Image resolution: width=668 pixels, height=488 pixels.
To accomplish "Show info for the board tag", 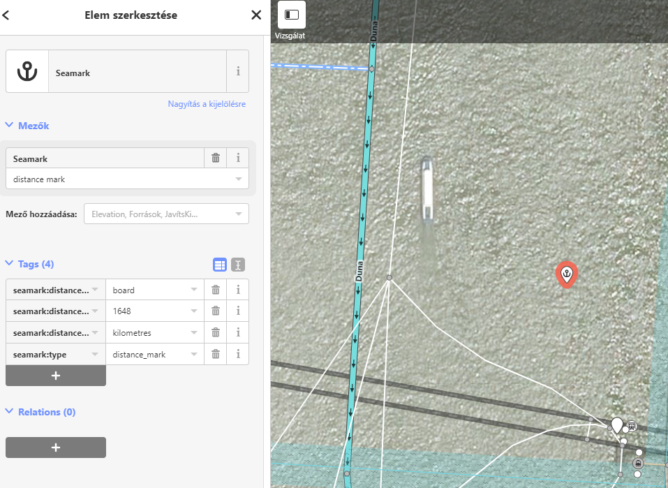I will 238,290.
